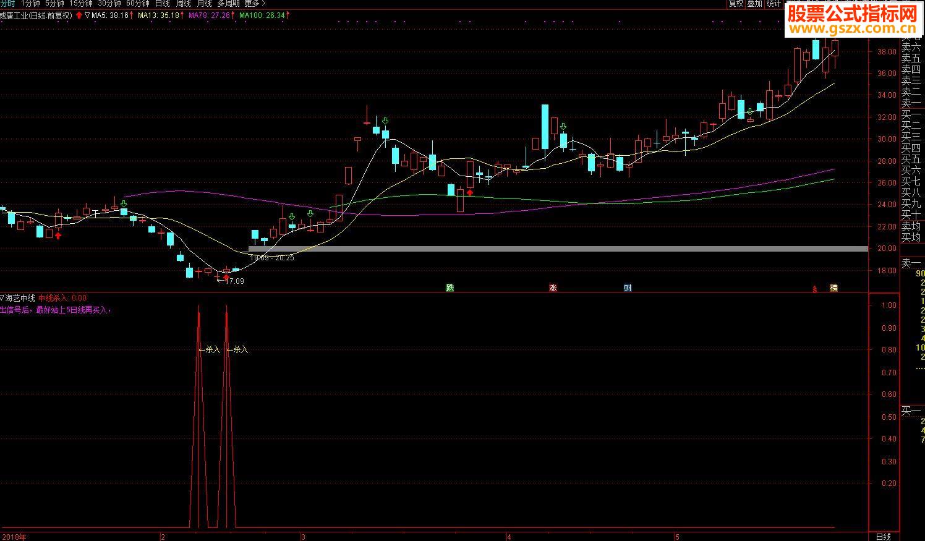Click the month 5 timeline marker
The image size is (925, 541).
677,537
